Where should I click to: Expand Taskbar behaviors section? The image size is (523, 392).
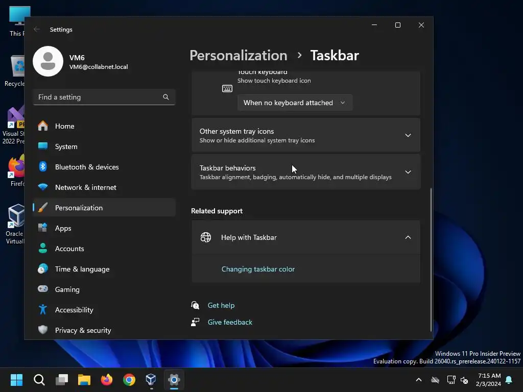pyautogui.click(x=305, y=172)
